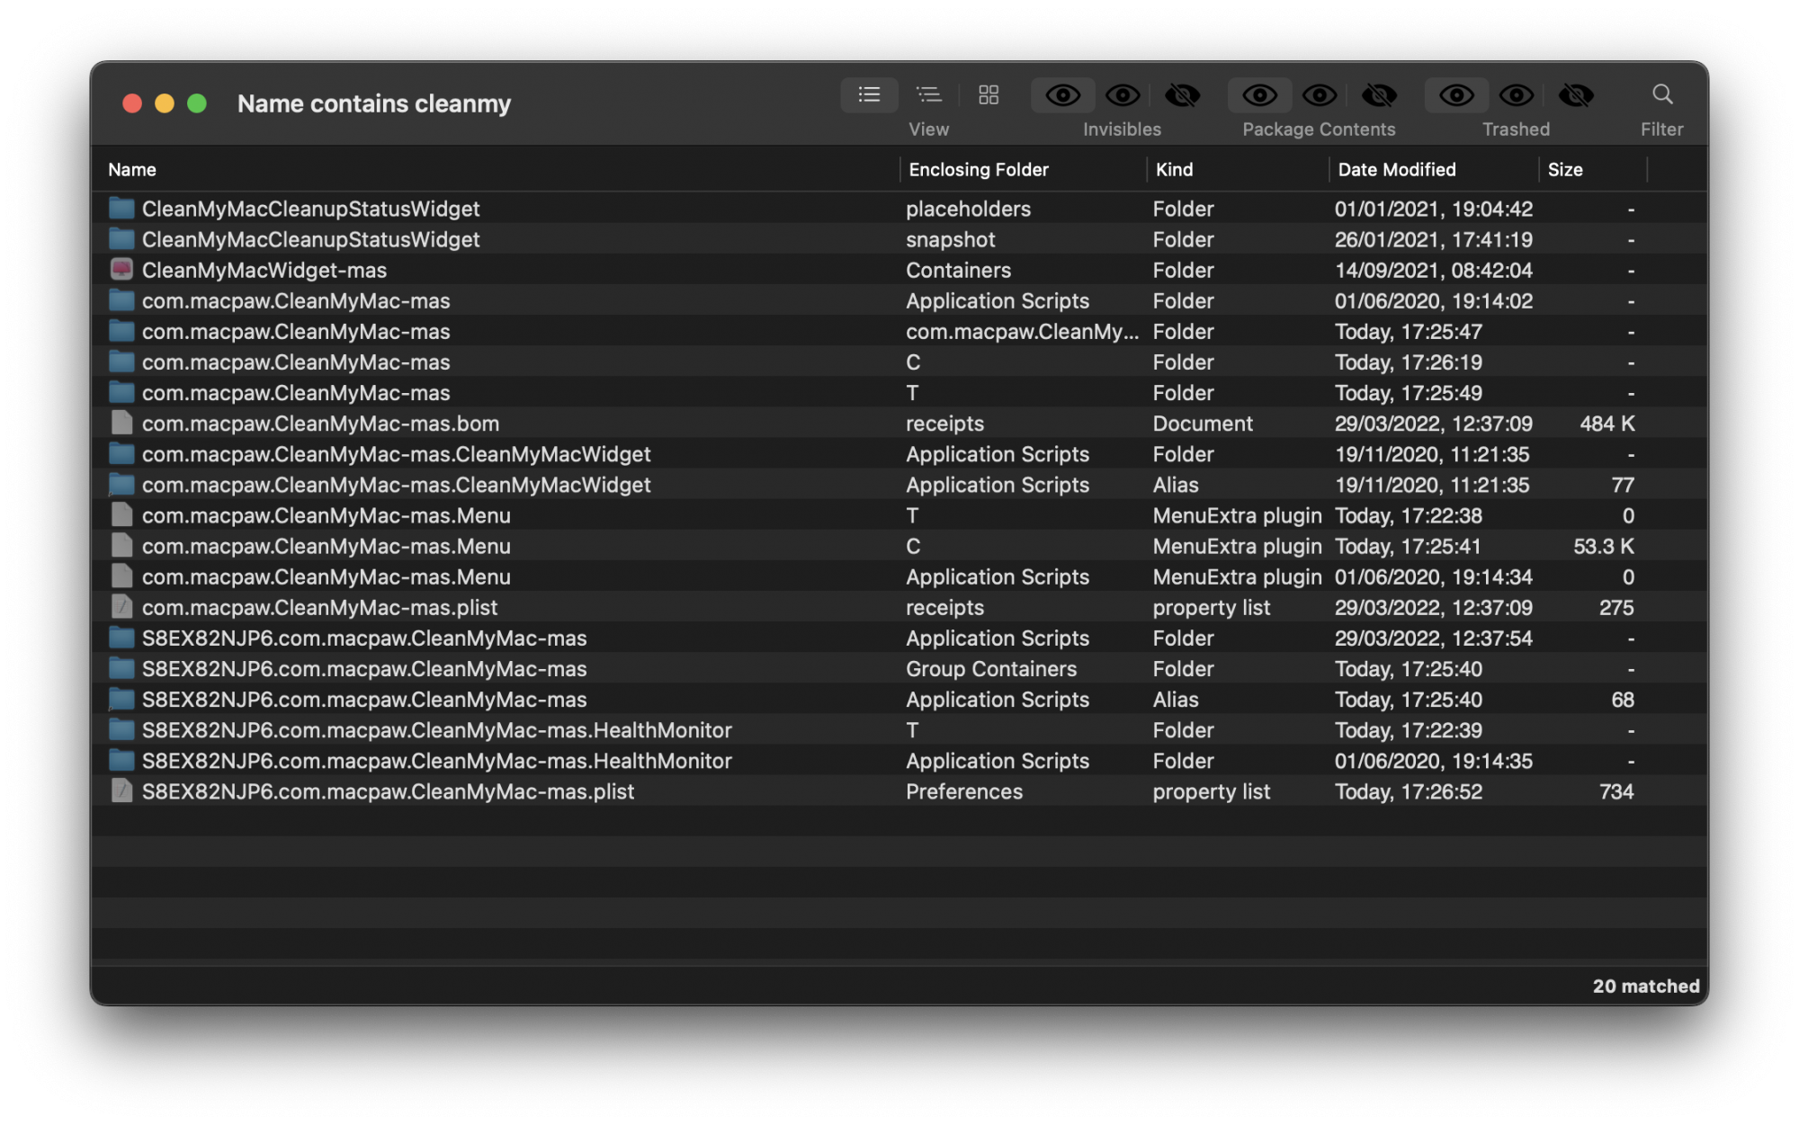Switch to hierarchical outline view
The height and width of the screenshot is (1125, 1799).
point(928,94)
